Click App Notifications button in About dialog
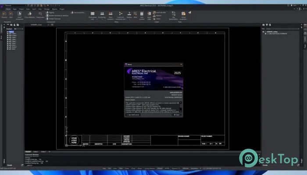The width and height of the screenshot is (307, 175). (x=133, y=115)
